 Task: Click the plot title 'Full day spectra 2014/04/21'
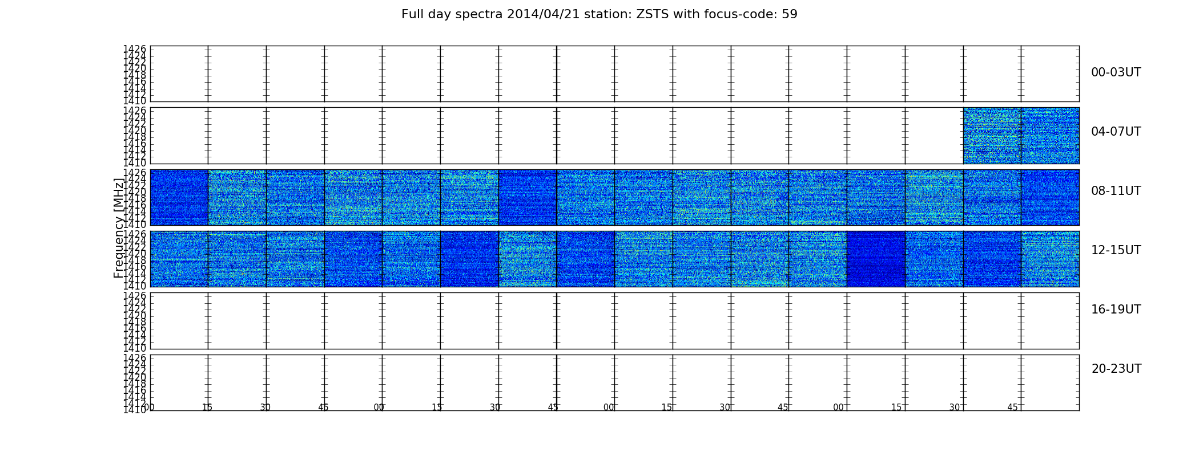(599, 14)
